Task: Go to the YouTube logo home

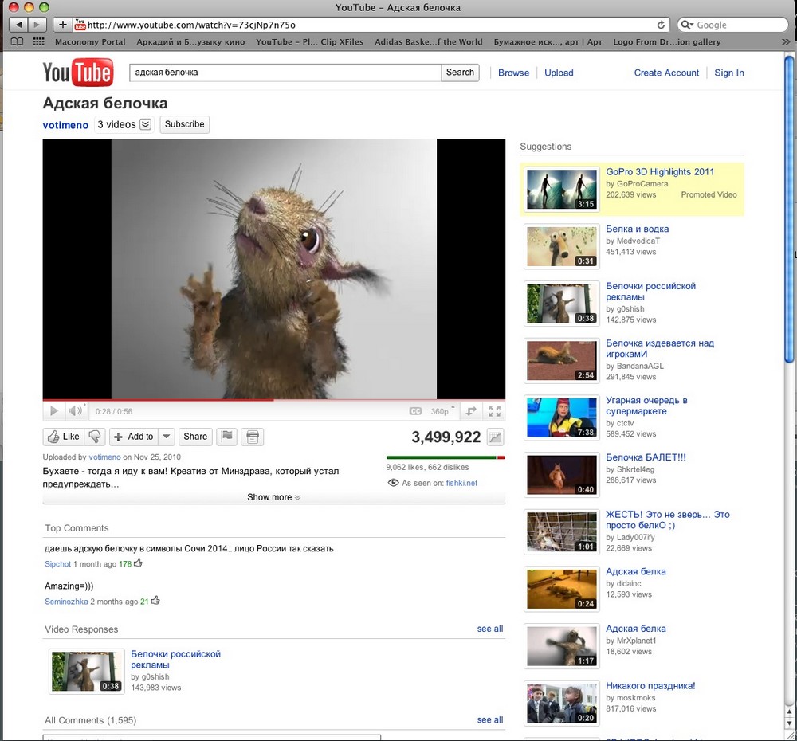Action: coord(78,73)
